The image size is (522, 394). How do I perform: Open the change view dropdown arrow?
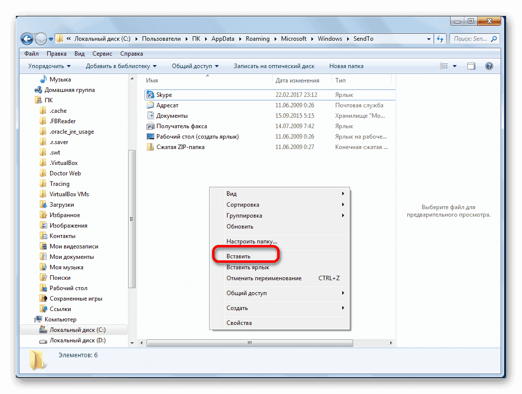click(454, 66)
